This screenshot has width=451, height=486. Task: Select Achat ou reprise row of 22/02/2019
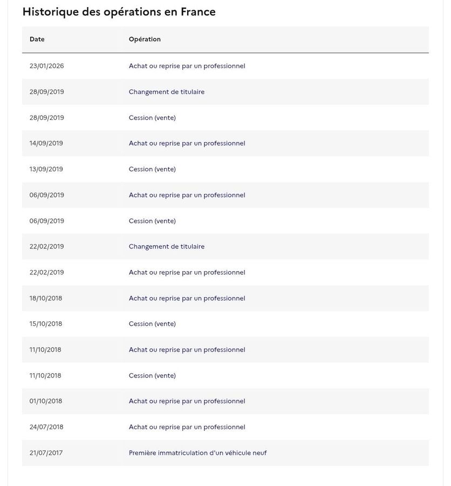225,273
